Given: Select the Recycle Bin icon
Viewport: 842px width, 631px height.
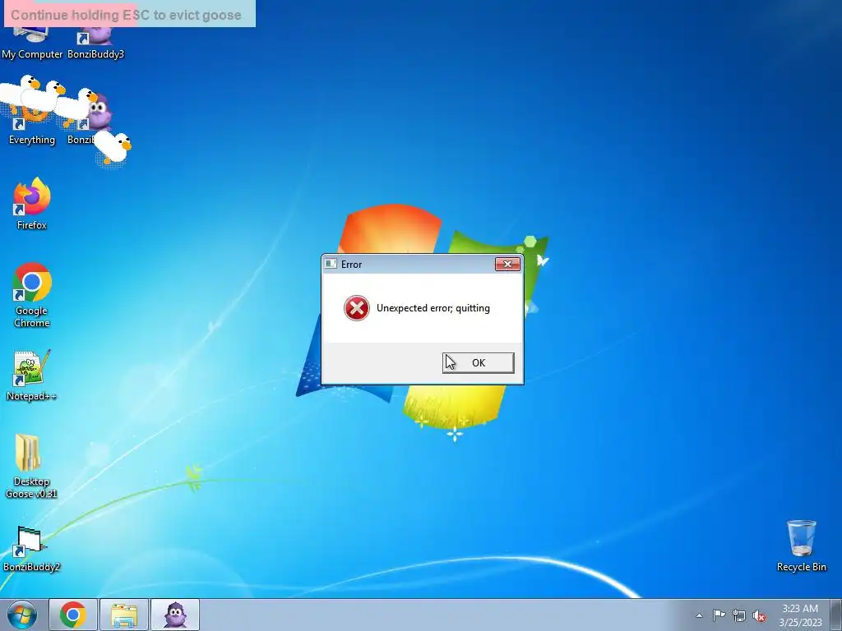Looking at the screenshot, I should [801, 546].
